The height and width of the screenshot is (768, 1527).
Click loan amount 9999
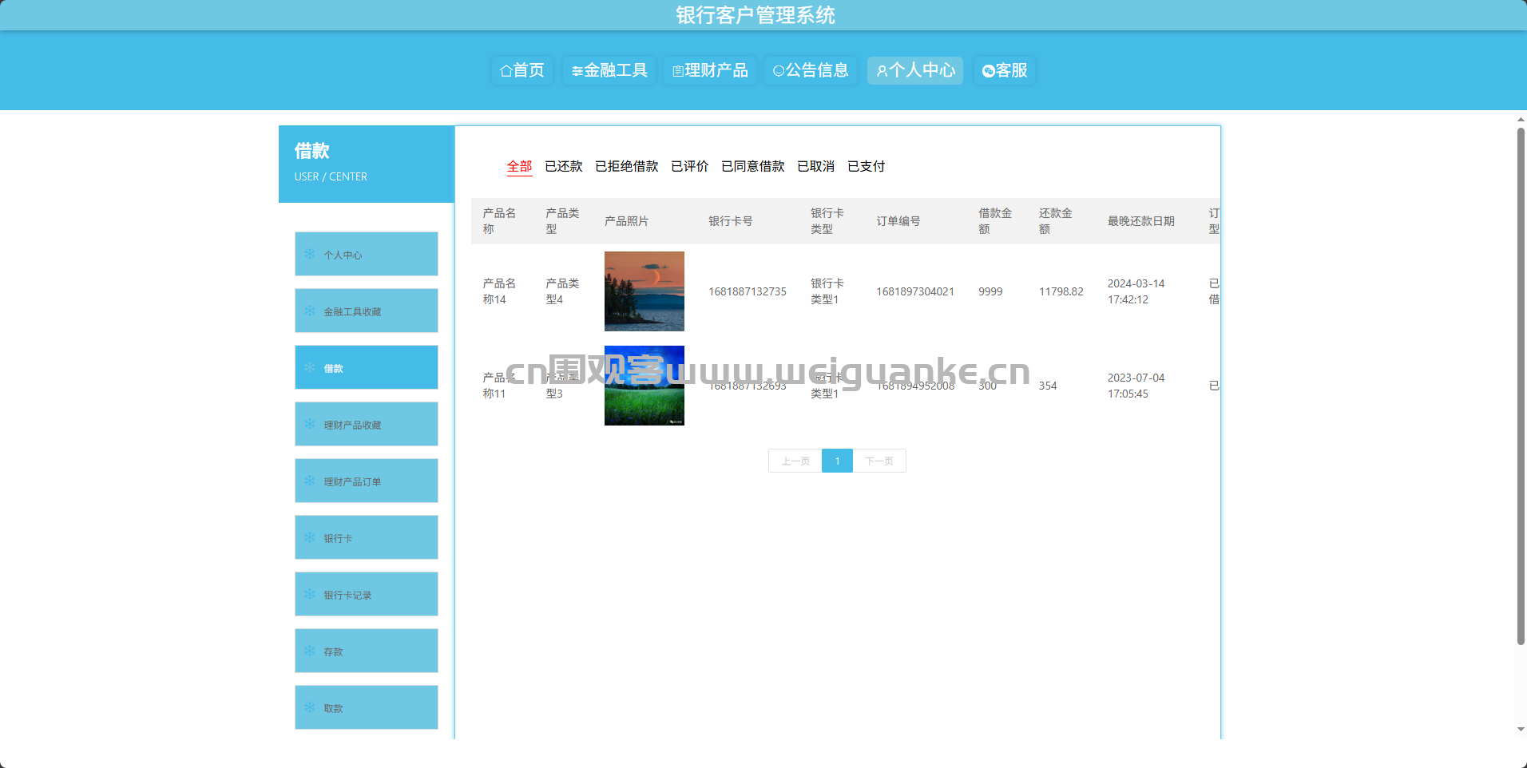[x=990, y=291]
